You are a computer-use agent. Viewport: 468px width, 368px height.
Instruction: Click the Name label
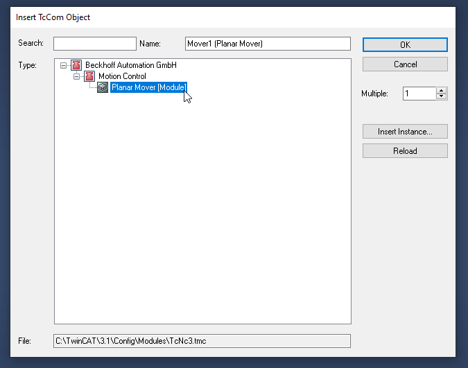click(x=150, y=44)
